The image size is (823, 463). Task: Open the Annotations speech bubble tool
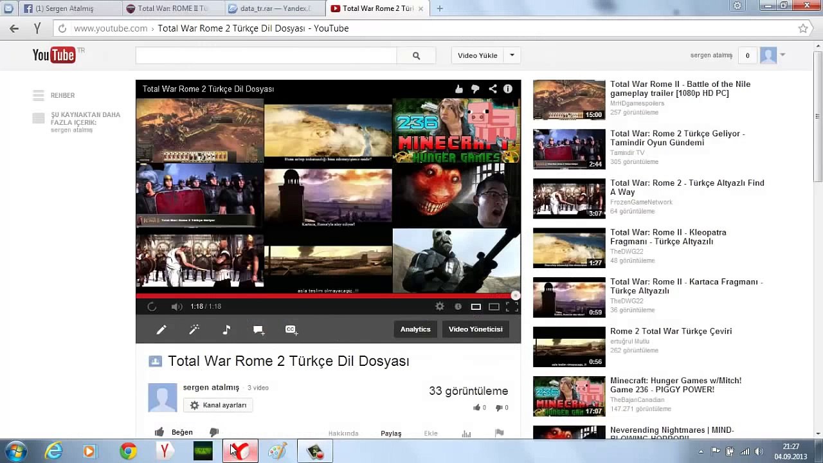[x=258, y=330]
